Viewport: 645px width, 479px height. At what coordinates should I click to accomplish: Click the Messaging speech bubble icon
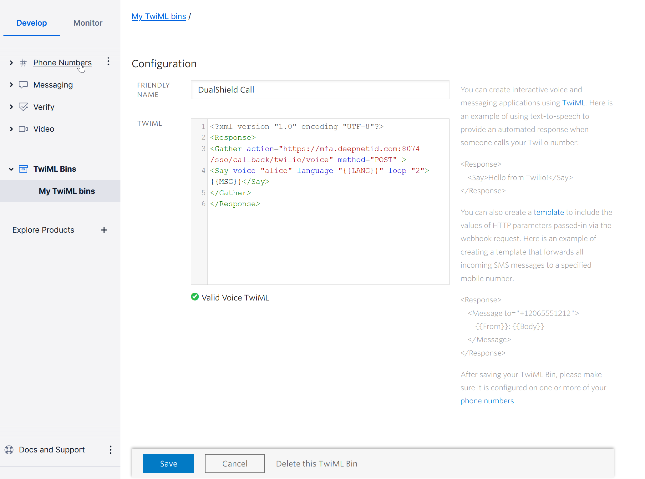point(23,85)
